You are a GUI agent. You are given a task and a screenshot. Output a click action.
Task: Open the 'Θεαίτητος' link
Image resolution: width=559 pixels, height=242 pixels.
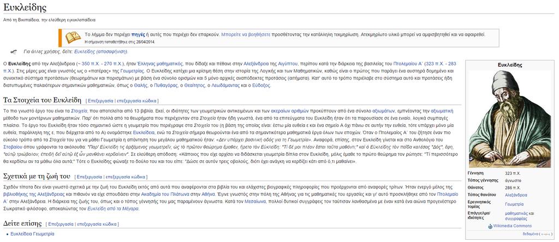[x=195, y=86]
